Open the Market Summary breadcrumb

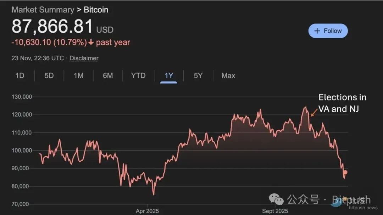click(x=43, y=10)
